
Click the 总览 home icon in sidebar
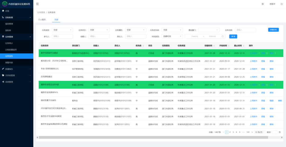3,11
